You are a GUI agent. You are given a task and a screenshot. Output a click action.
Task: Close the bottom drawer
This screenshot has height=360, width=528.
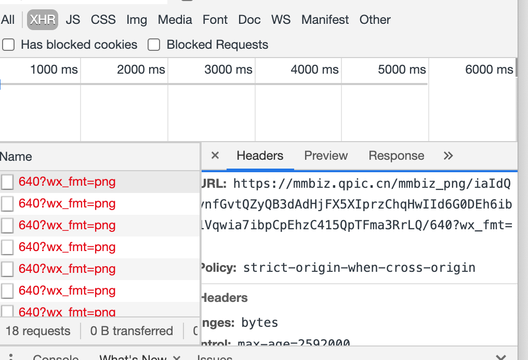point(501,357)
